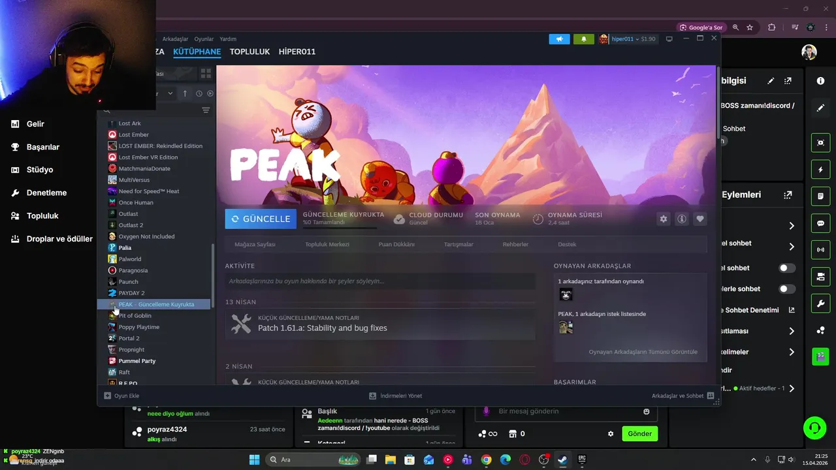836x470 pixels.
Task: Click green clapperboard clip icon
Action: click(820, 356)
